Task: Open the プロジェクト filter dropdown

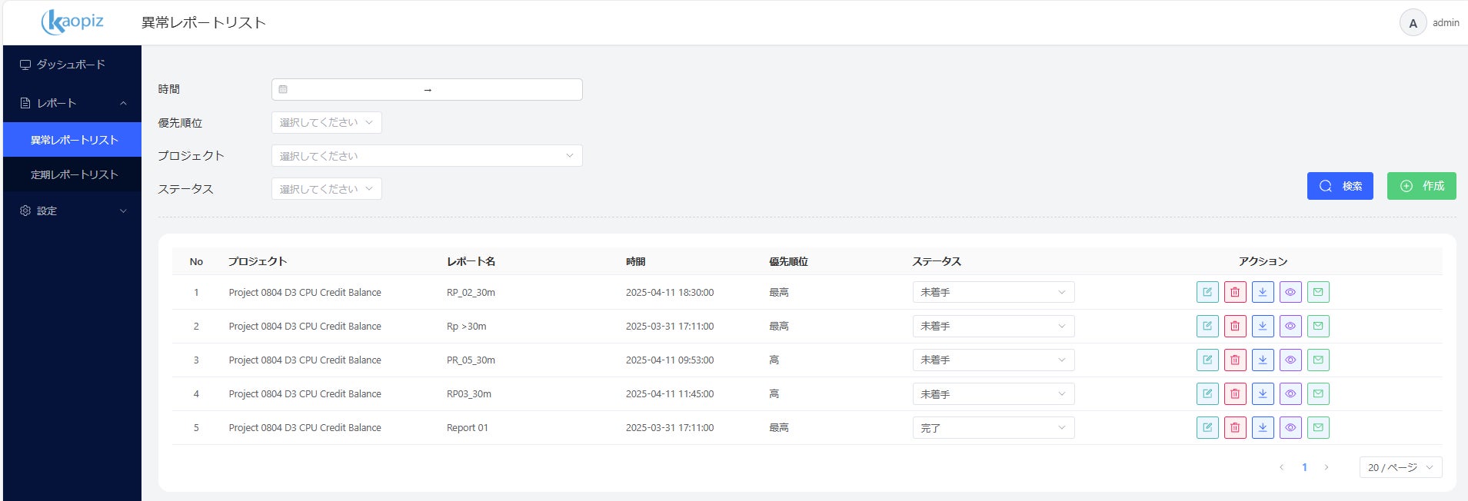Action: 427,155
